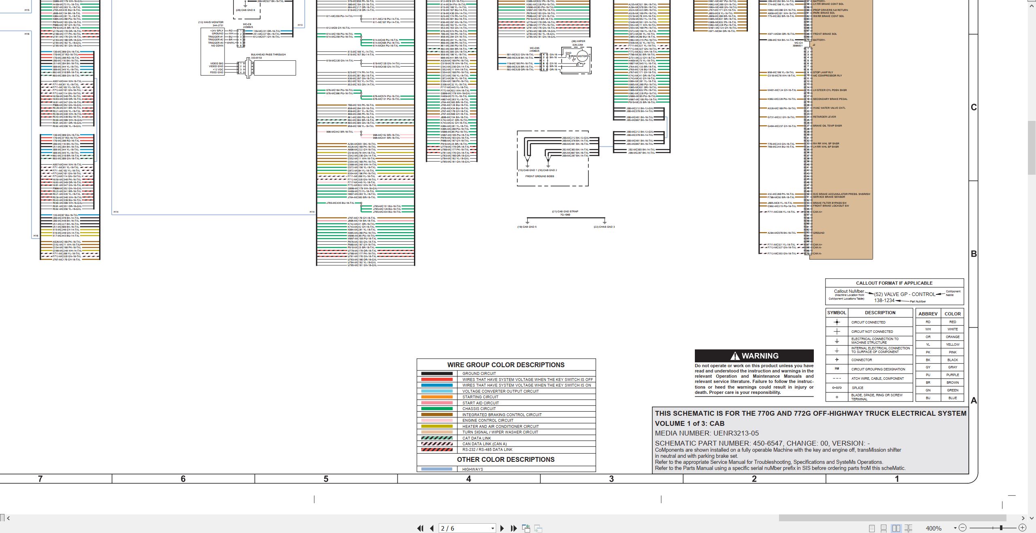Go to the first page
Image resolution: width=1036 pixels, height=533 pixels.
point(420,528)
